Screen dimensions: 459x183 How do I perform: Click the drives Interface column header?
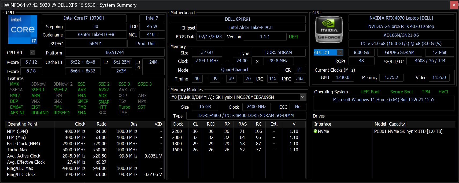(x=343, y=124)
